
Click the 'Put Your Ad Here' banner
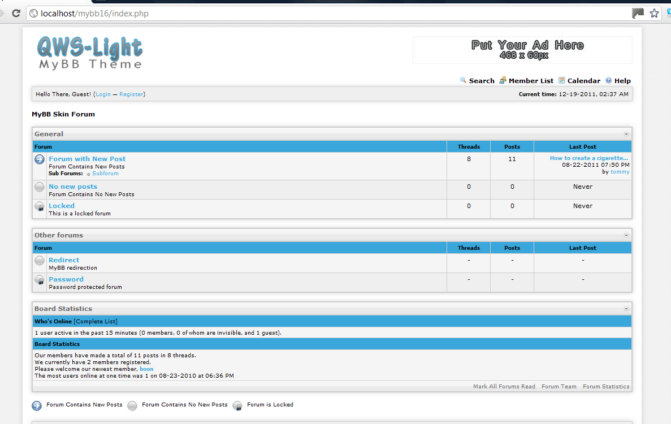pyautogui.click(x=522, y=50)
